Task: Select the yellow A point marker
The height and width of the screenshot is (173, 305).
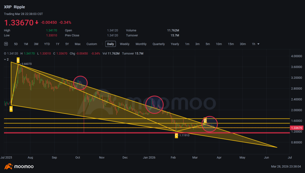Action: (11, 109)
